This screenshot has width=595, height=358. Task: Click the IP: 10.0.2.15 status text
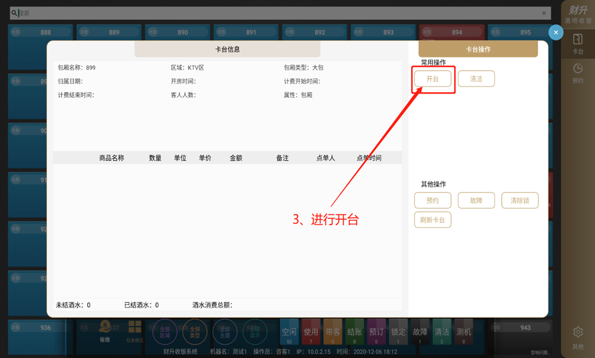314,352
